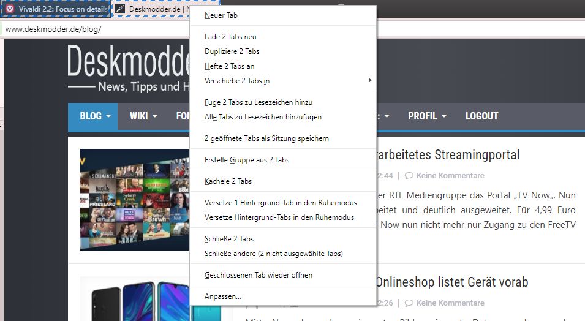
Task: Select Hefte 2 Tabs an
Action: [x=283, y=66]
